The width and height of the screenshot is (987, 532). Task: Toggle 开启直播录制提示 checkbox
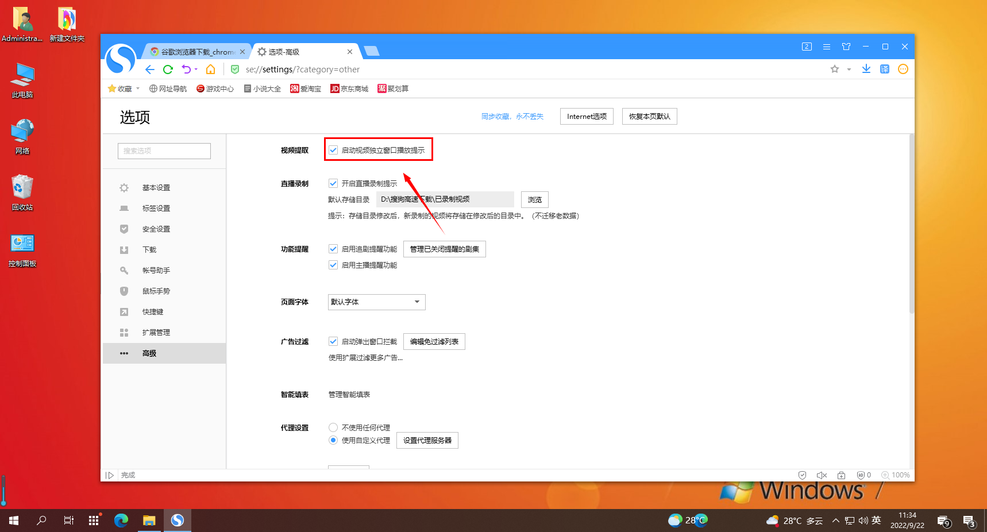pyautogui.click(x=333, y=183)
